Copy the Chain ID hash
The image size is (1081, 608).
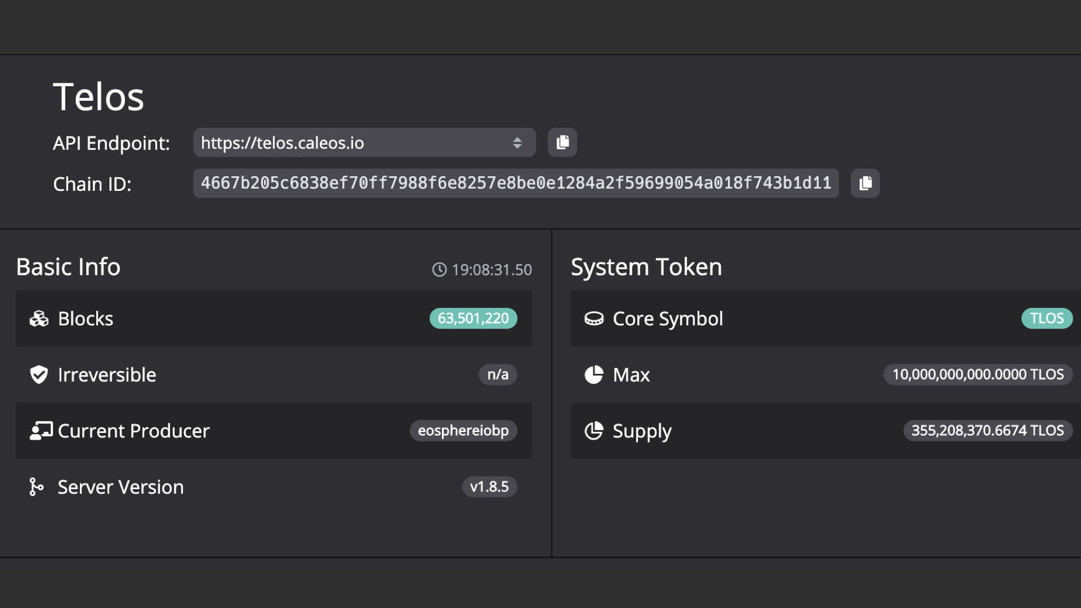pos(865,183)
